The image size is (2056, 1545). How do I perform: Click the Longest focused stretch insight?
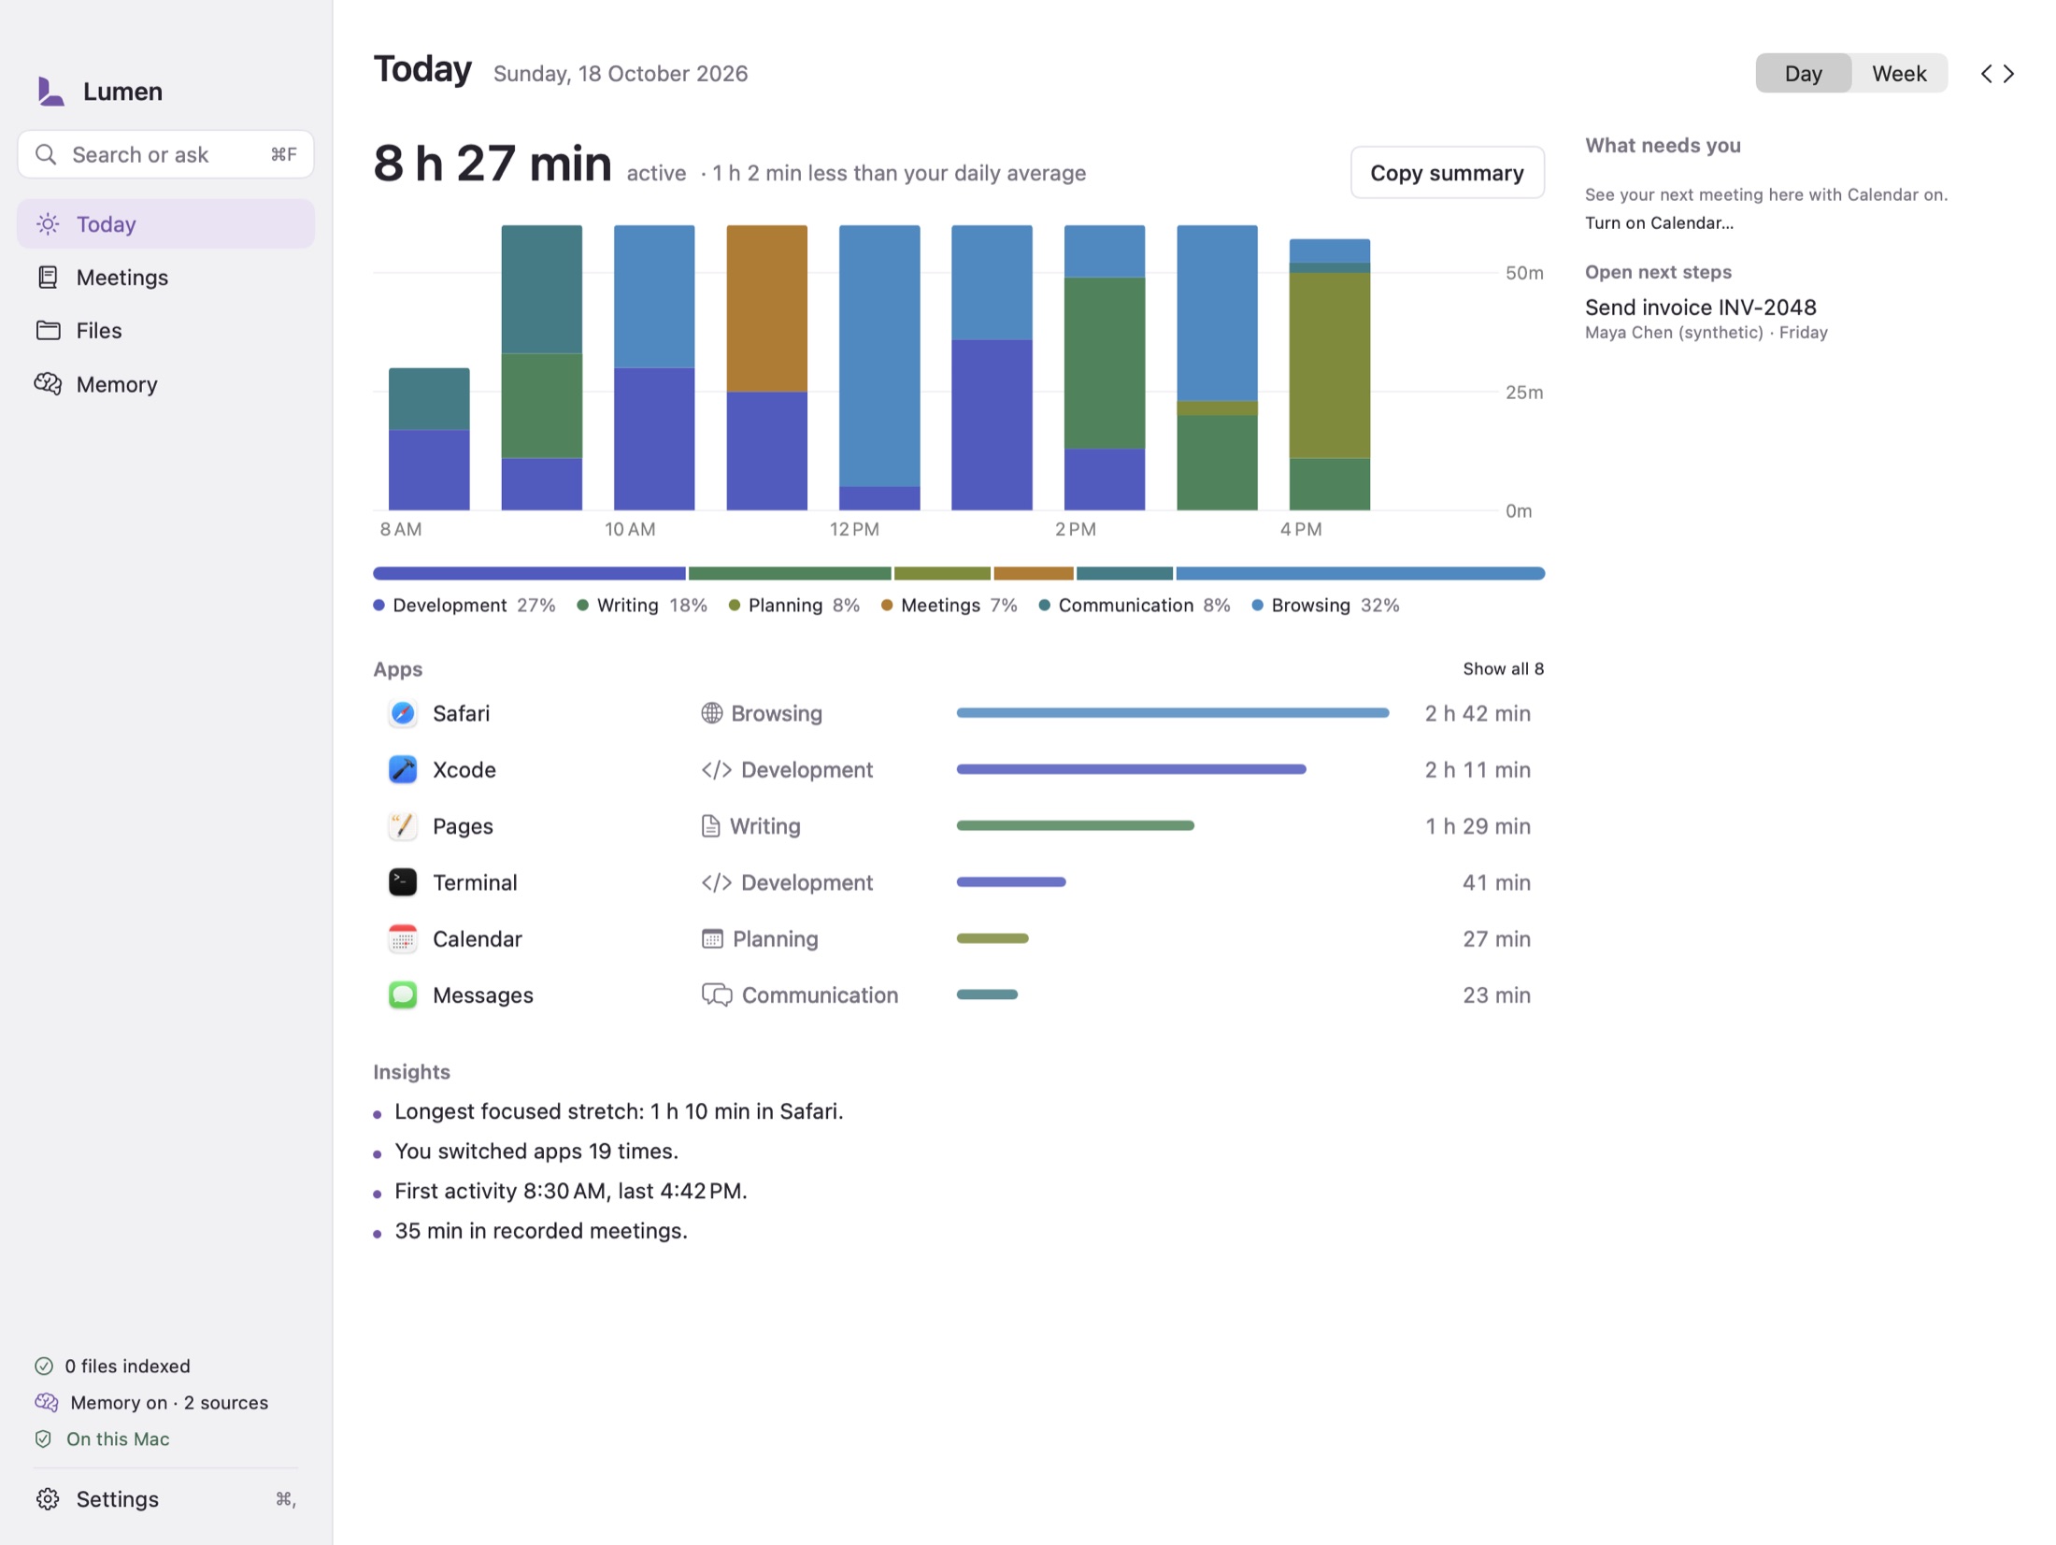[619, 1110]
